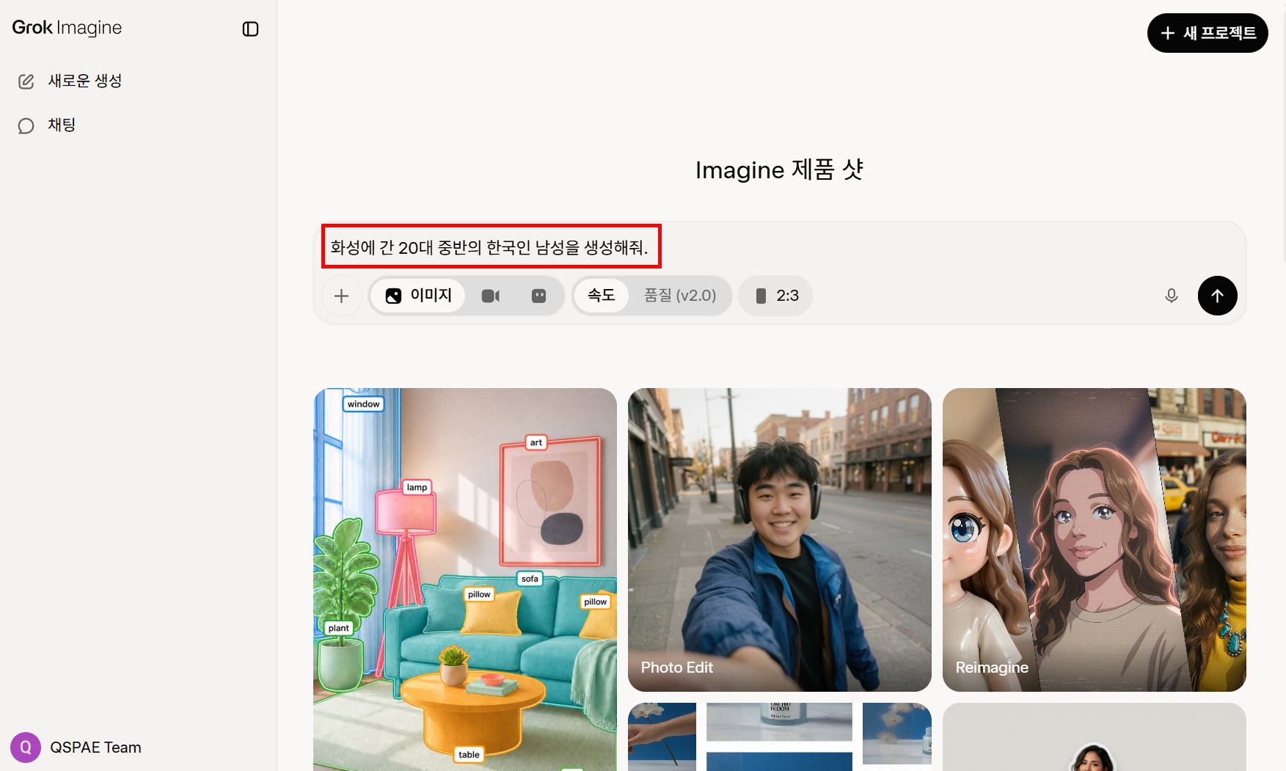Open the QSPAE Team account menu
The image size is (1286, 771).
pyautogui.click(x=76, y=748)
